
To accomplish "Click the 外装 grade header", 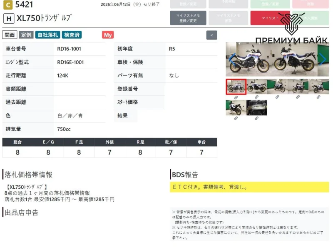I will pyautogui.click(x=109, y=142).
